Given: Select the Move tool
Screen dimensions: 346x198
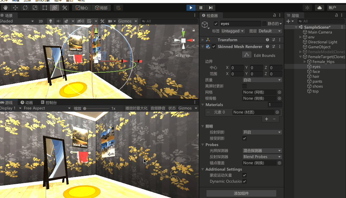Looking at the screenshot, I should tap(15, 7).
